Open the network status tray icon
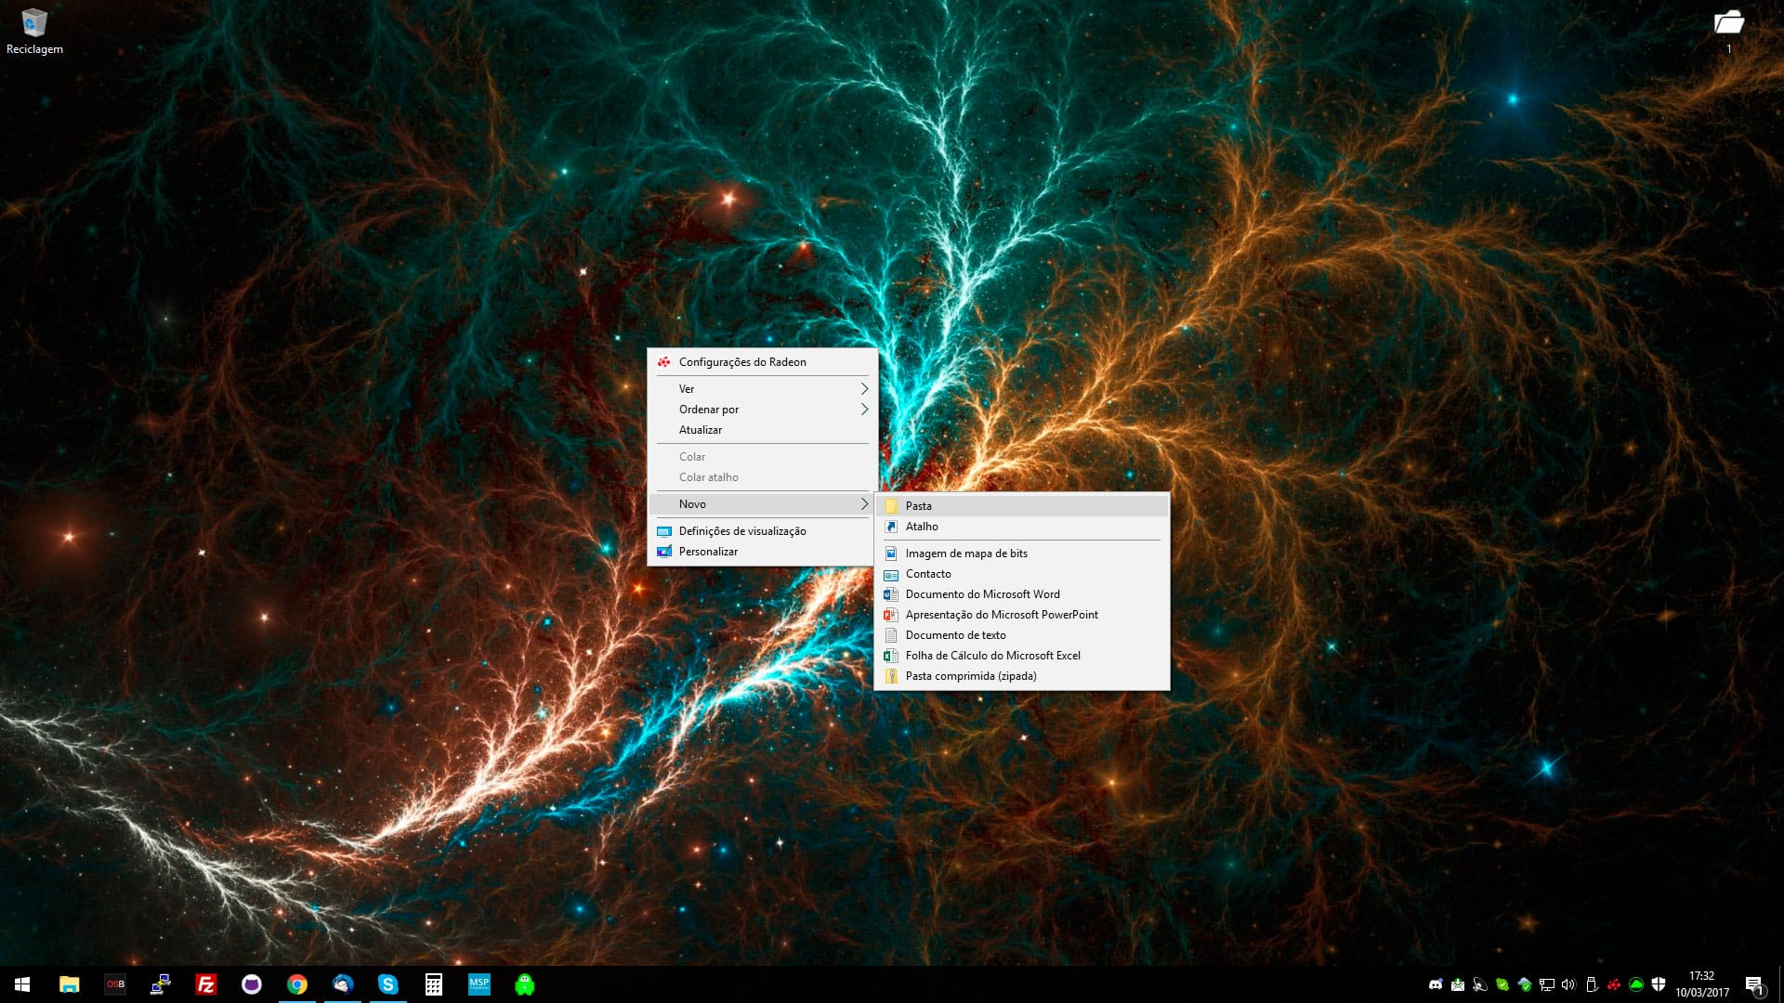The image size is (1784, 1003). click(1547, 984)
